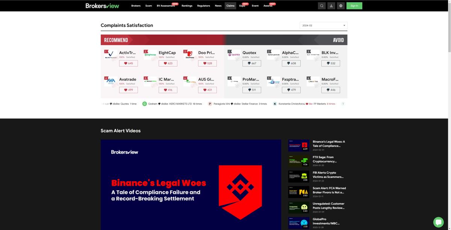Go to the Scam menu item
The width and height of the screenshot is (451, 230).
(148, 6)
